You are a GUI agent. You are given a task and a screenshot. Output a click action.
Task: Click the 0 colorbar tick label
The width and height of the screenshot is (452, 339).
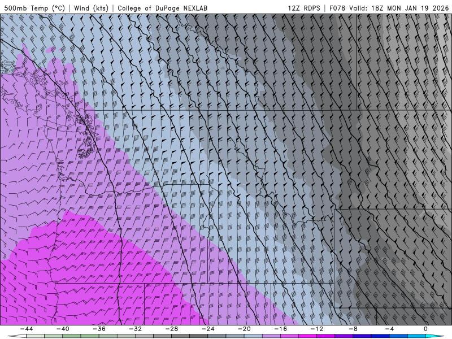click(426, 329)
